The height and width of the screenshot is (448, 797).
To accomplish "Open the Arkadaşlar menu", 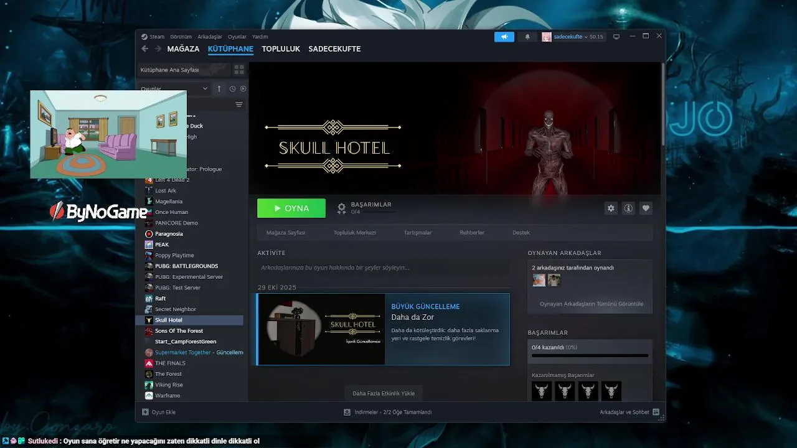I will point(210,37).
